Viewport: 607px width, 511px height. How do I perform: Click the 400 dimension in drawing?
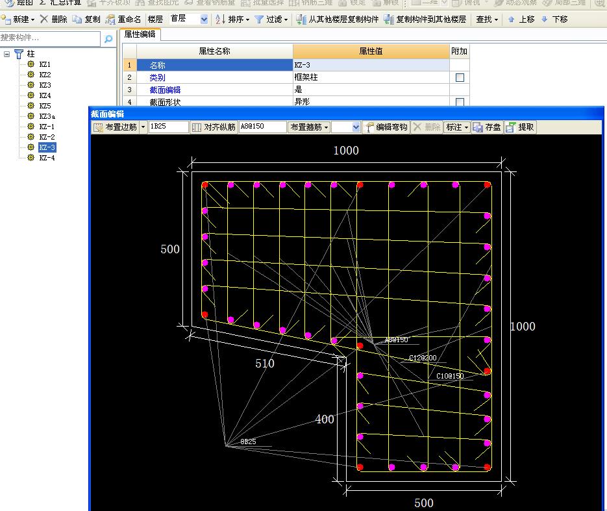click(325, 419)
